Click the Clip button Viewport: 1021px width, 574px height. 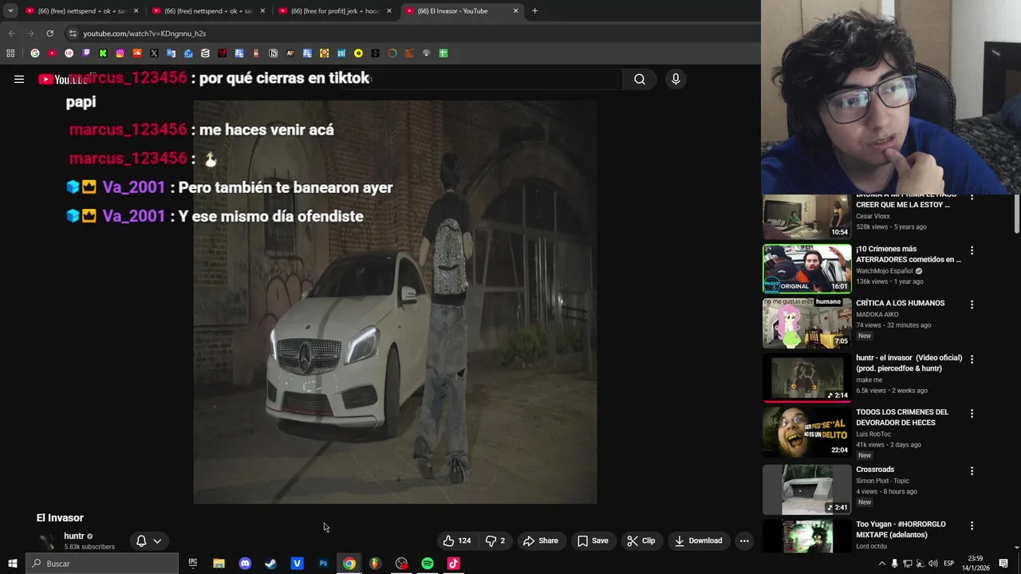(x=641, y=541)
